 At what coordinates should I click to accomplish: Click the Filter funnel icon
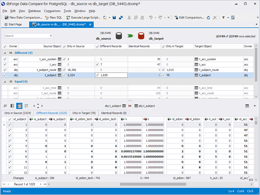[x=223, y=18]
